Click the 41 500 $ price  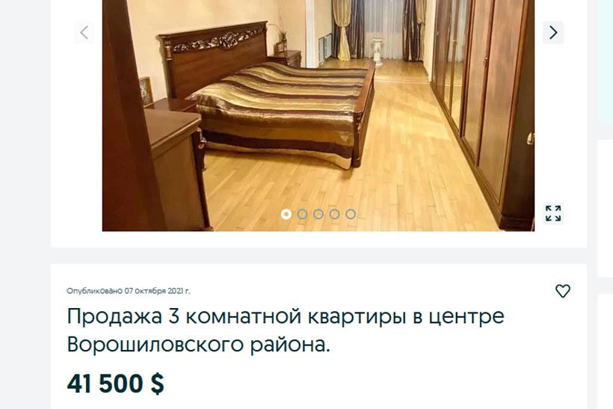coord(116,383)
